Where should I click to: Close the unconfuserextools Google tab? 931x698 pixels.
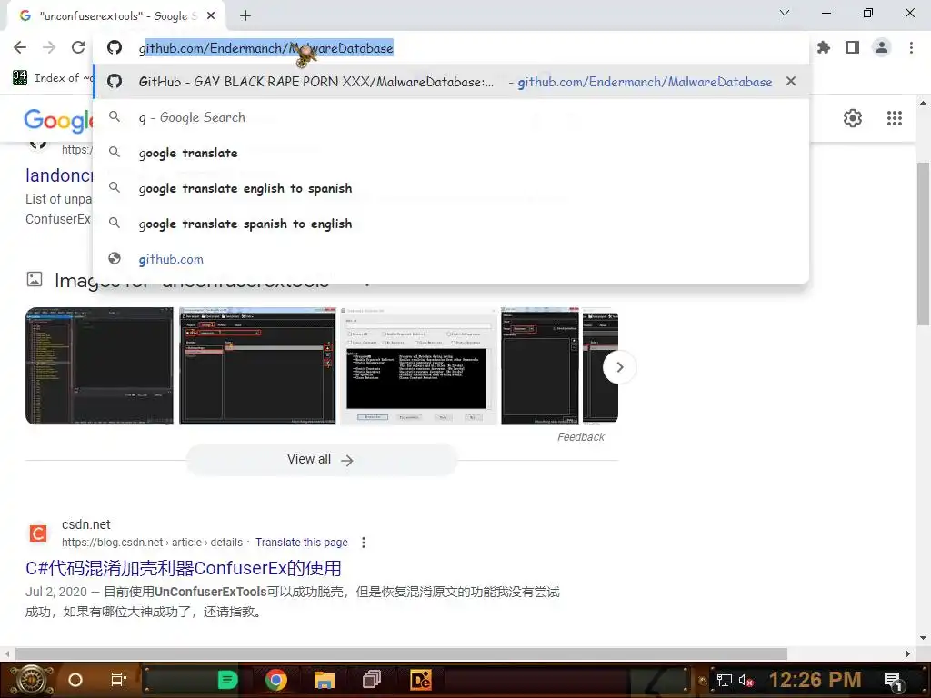[x=211, y=16]
